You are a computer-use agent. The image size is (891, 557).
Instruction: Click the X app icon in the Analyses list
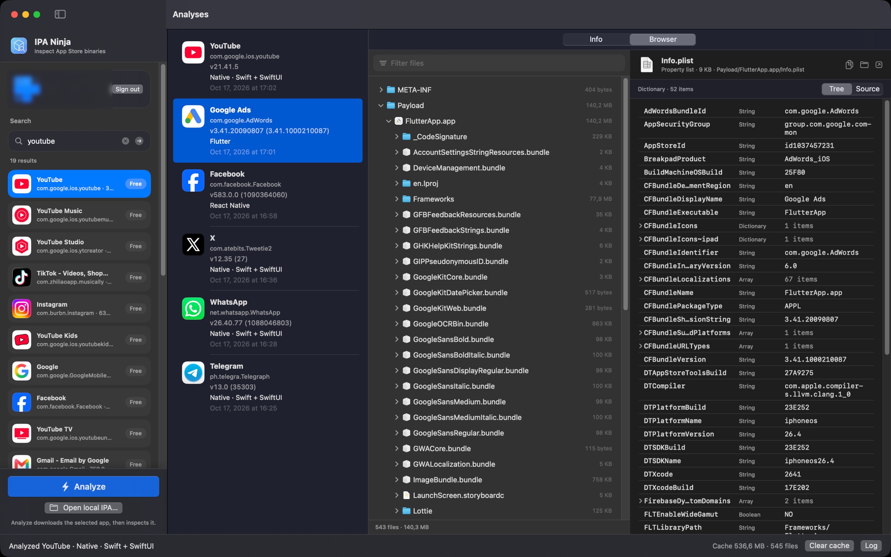(193, 245)
